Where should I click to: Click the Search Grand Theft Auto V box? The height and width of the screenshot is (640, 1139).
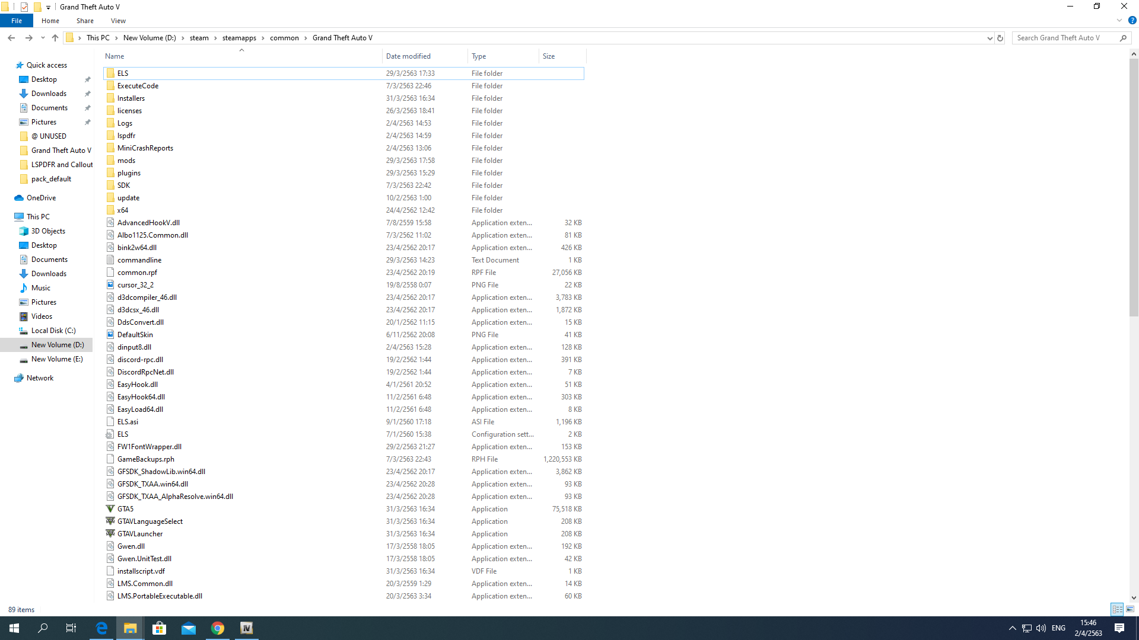tap(1065, 38)
